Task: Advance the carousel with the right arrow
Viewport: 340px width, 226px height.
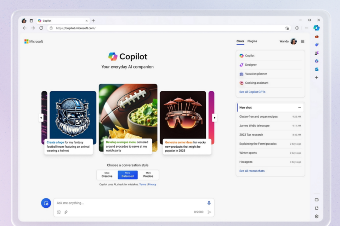Action: point(214,118)
